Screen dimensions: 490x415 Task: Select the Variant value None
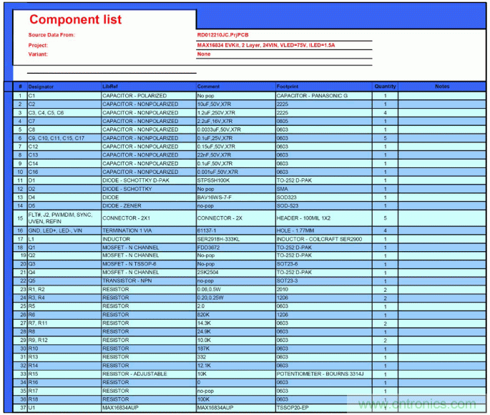204,54
